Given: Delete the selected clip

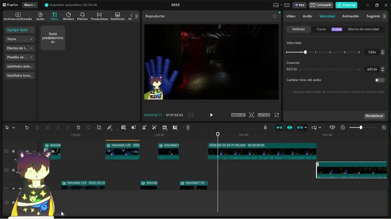Looking at the screenshot, I should 78,127.
